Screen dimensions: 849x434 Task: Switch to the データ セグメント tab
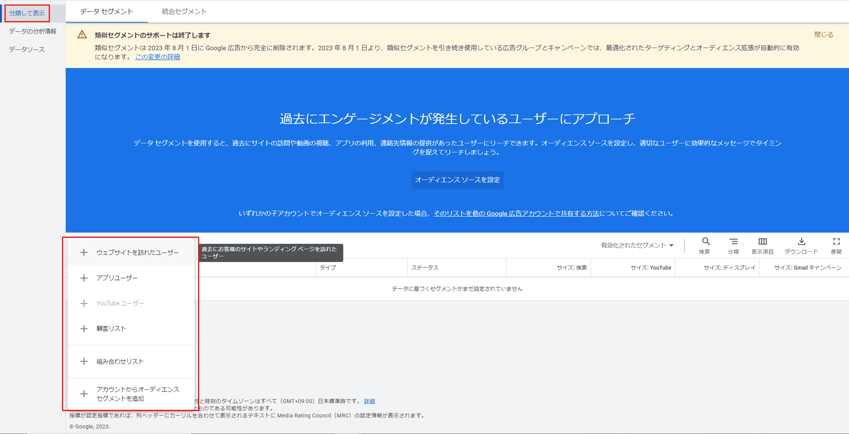click(107, 11)
